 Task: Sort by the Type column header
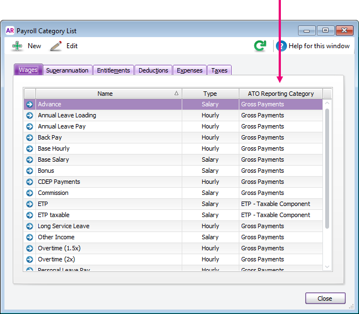point(210,94)
